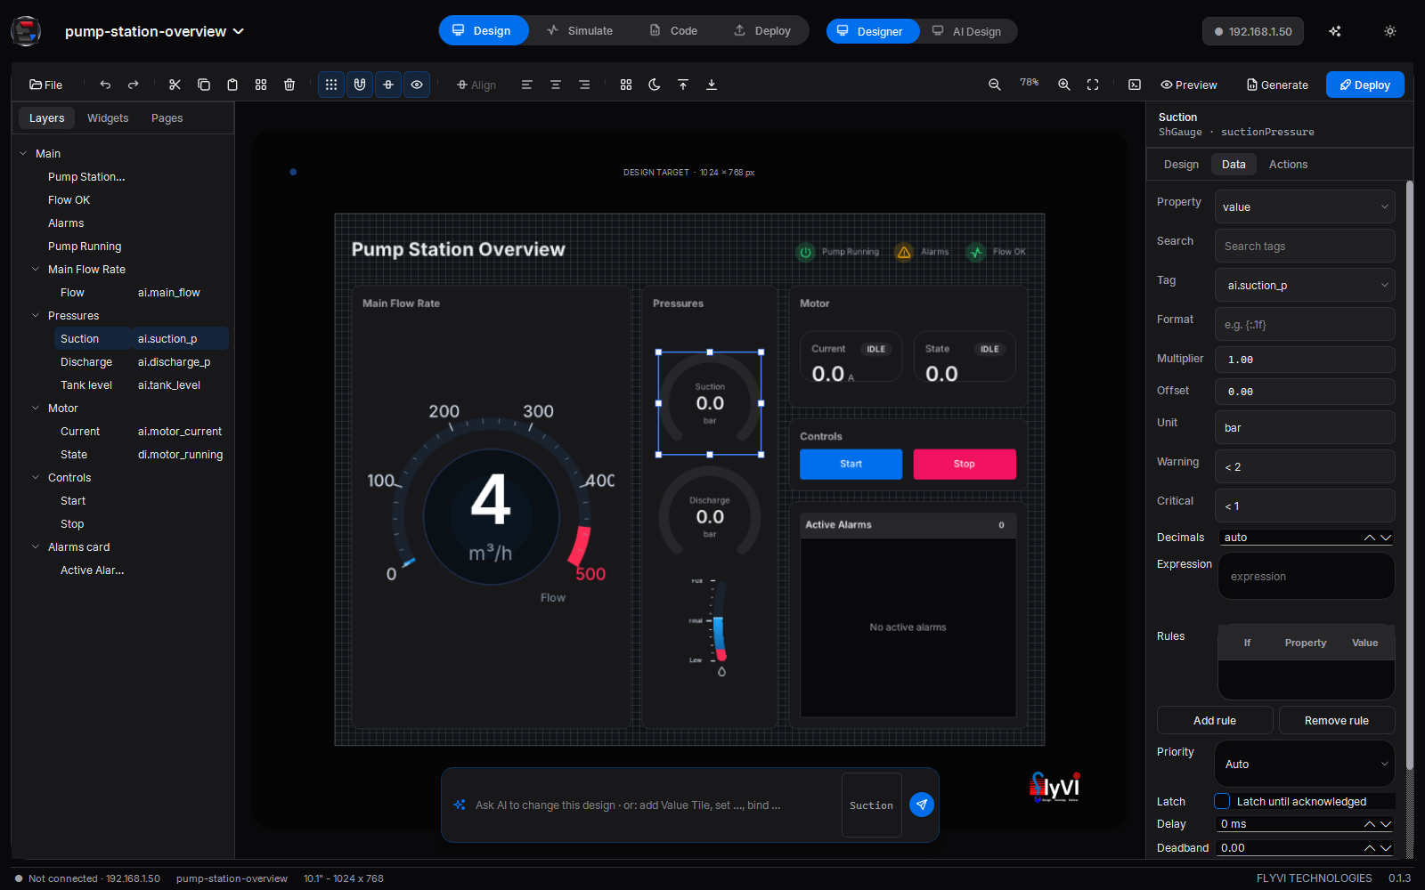Click the align-left lines icon

click(x=527, y=85)
